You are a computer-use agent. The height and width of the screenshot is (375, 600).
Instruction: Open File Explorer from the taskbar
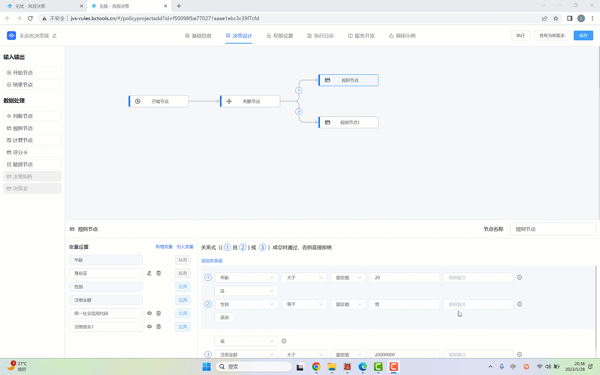point(332,367)
